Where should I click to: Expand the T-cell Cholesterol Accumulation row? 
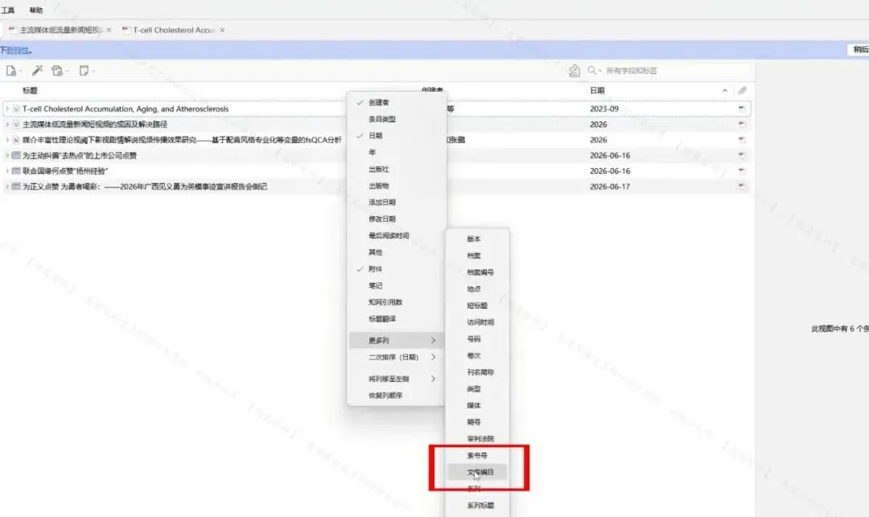pyautogui.click(x=6, y=109)
